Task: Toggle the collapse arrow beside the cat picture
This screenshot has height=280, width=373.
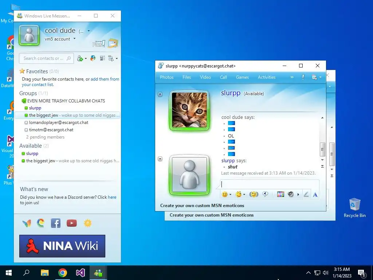Action: point(160,94)
